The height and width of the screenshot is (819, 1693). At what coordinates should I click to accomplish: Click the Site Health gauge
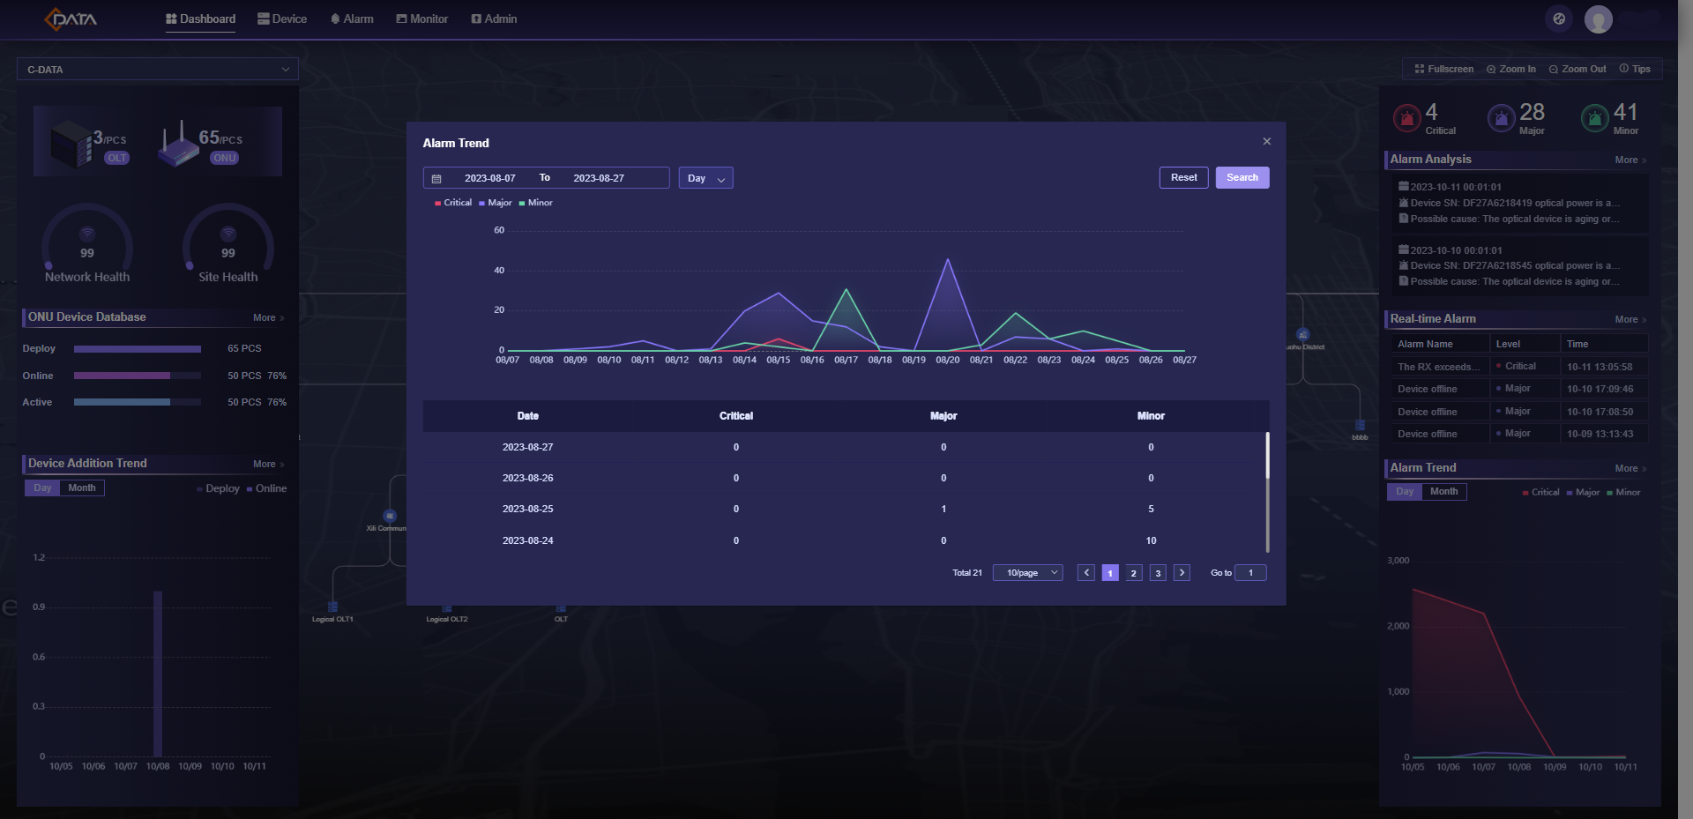[228, 243]
